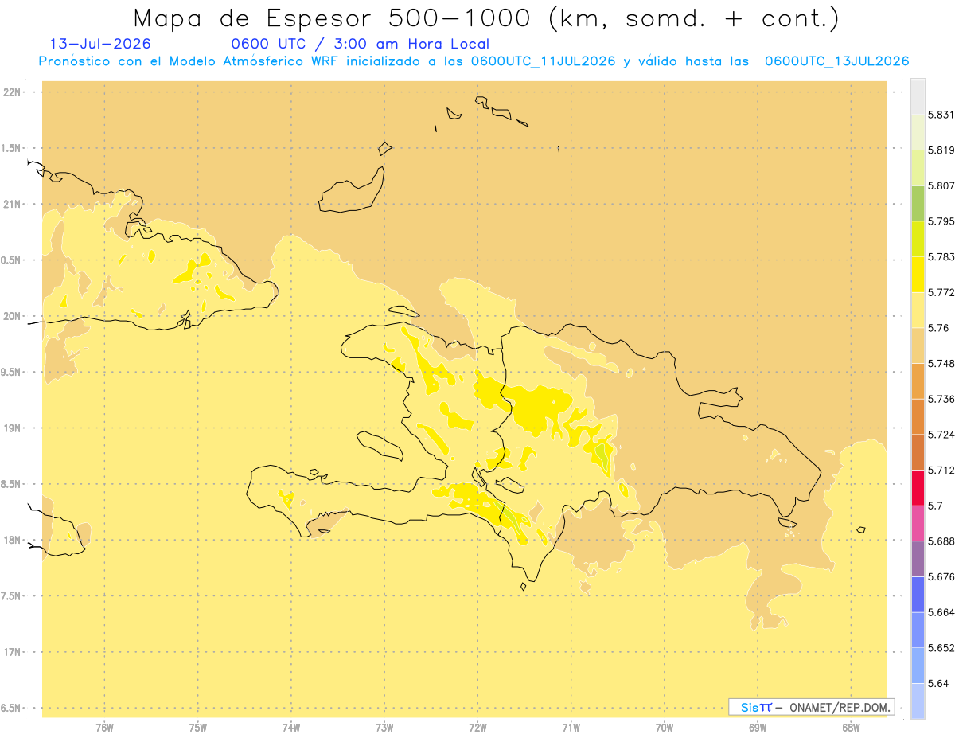Select the pale yellow swatch between 5.772 and 5.76
955x738 pixels.
918,310
